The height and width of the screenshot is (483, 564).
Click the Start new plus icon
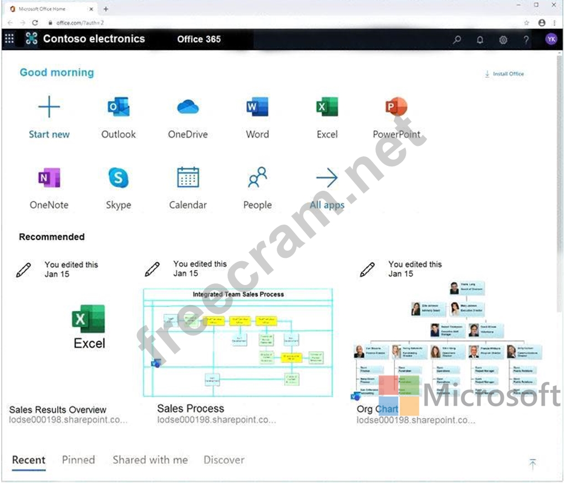49,107
